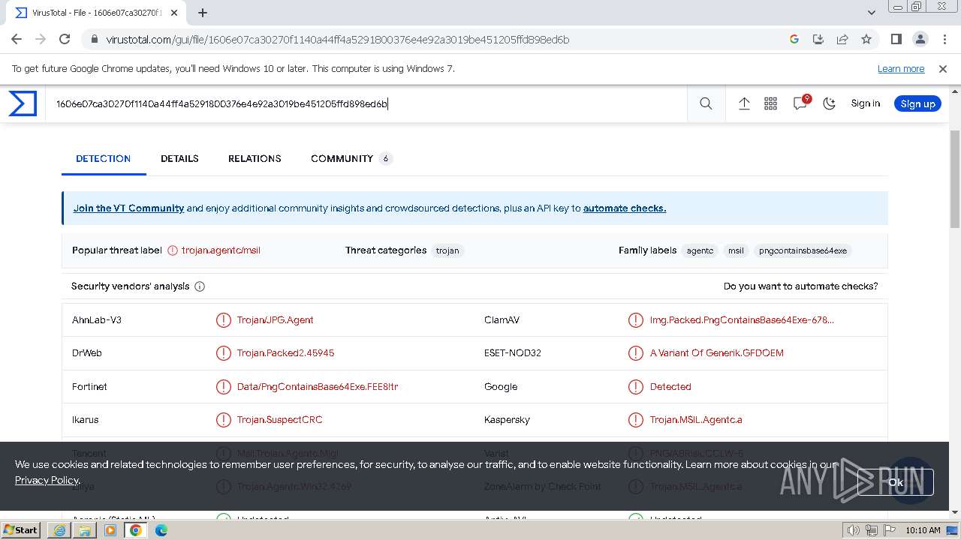Select the msil family label tag
The width and height of the screenshot is (961, 540).
tap(736, 250)
